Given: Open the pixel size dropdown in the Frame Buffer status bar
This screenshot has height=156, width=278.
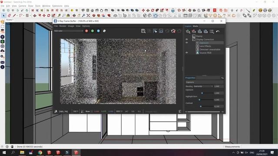Looking at the screenshot, I should pyautogui.click(x=76, y=111).
